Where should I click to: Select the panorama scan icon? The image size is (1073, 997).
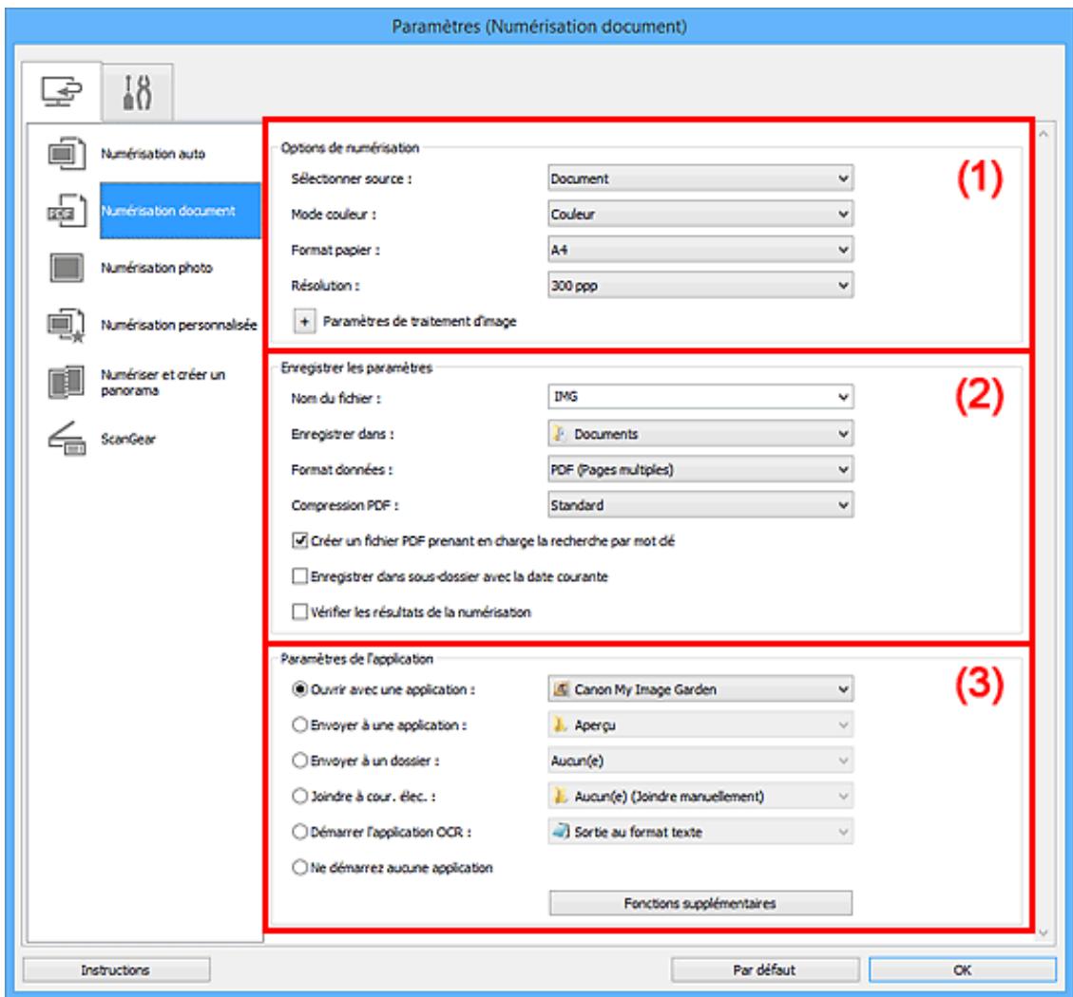point(67,383)
